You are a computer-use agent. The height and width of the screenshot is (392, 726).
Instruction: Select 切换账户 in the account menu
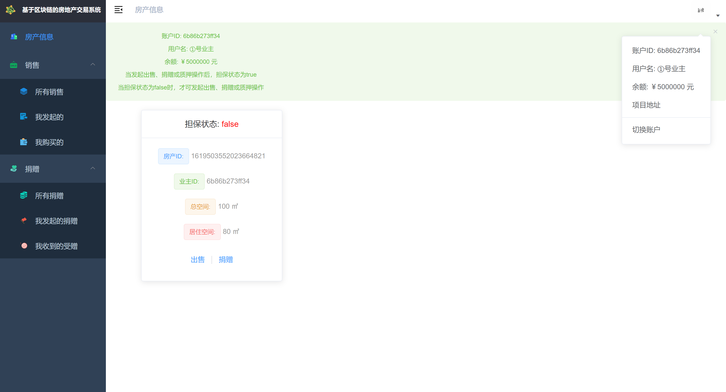tap(646, 130)
